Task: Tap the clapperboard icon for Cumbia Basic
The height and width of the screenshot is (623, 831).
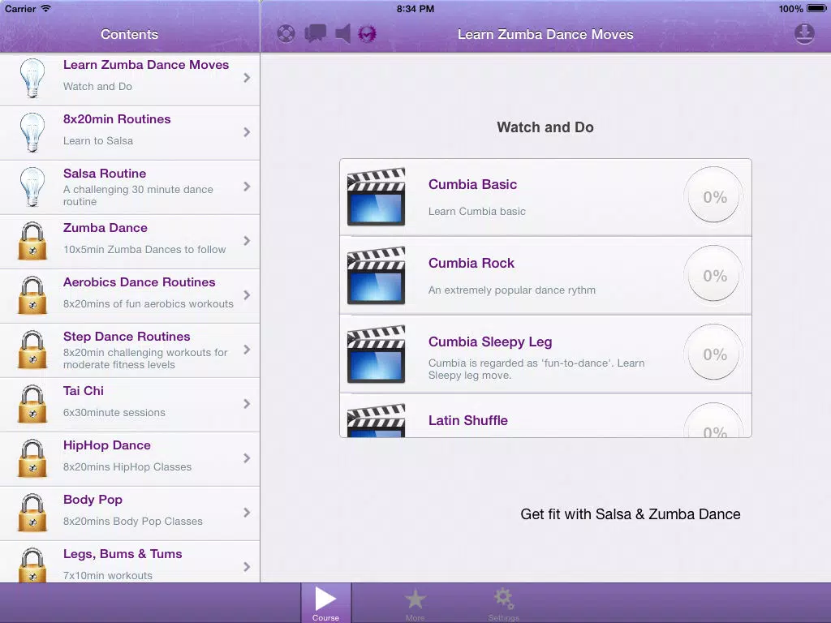Action: pos(377,197)
